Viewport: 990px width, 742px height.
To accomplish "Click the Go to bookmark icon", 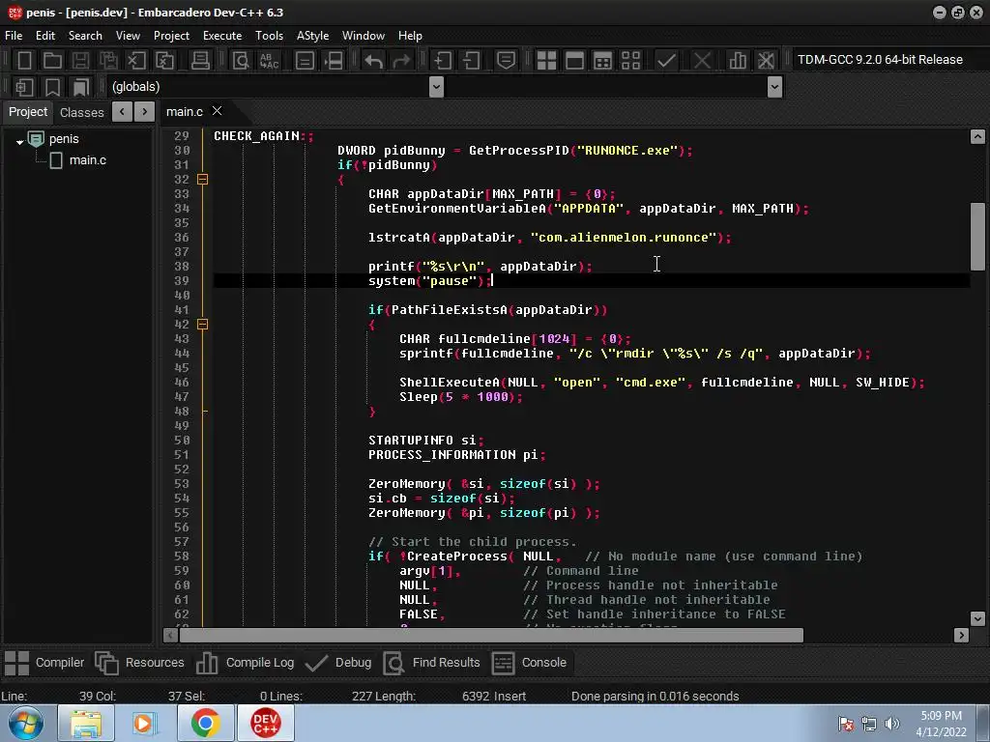I will (81, 87).
